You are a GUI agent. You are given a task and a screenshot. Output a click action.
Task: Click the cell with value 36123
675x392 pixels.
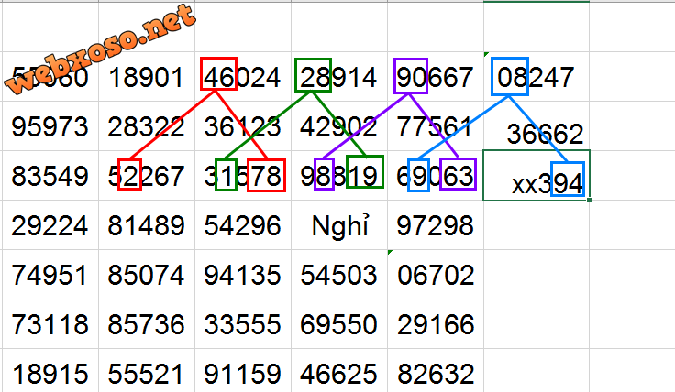pyautogui.click(x=243, y=126)
